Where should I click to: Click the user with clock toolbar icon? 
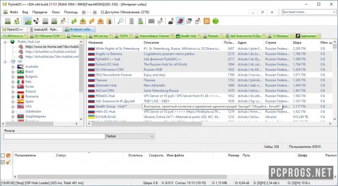(x=160, y=21)
